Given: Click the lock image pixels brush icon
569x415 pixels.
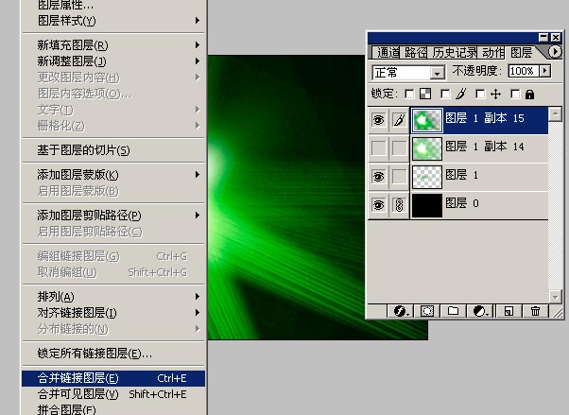Looking at the screenshot, I should (x=461, y=94).
